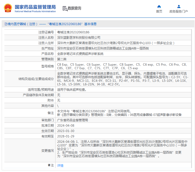Select approval date 2024-04-08
Viewport: 195px width, 172px height.
click(x=66, y=126)
